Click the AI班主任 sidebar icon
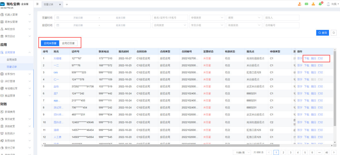Screen dimensions: 340x155 tap(2, 29)
